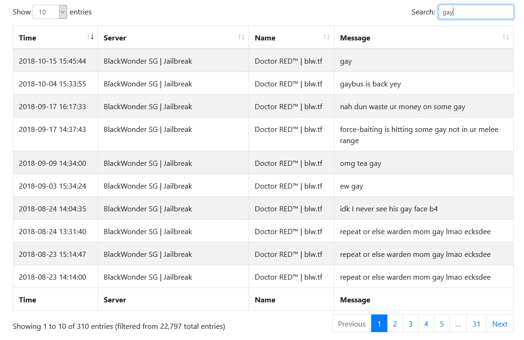
Task: Click timestamp 2018-09-03 15:34:24
Action: [x=52, y=186]
